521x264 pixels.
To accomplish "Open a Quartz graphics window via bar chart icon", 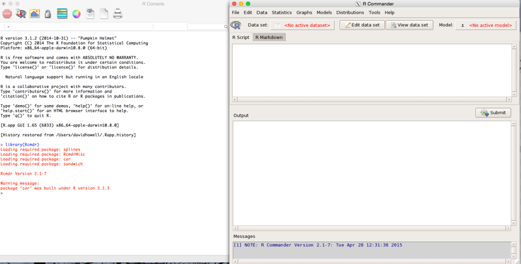I will coord(35,14).
